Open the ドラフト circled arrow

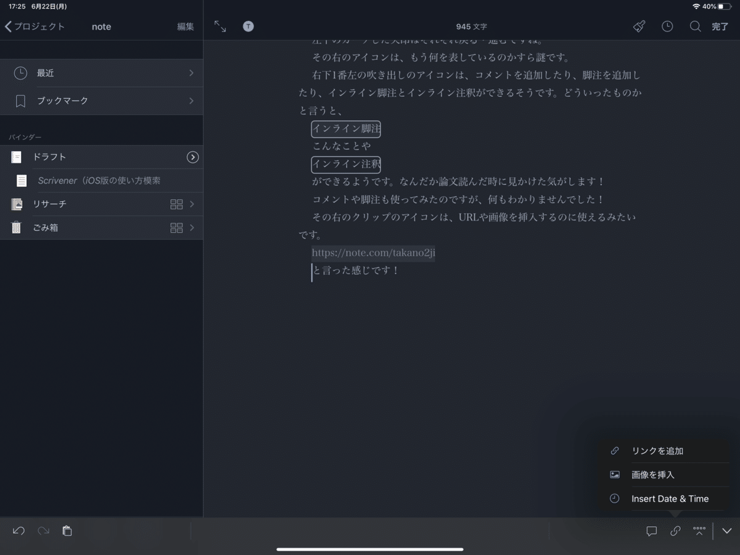(193, 157)
